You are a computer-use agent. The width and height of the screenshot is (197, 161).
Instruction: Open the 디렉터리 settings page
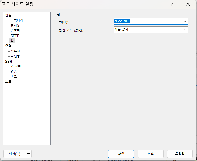coord(17,20)
